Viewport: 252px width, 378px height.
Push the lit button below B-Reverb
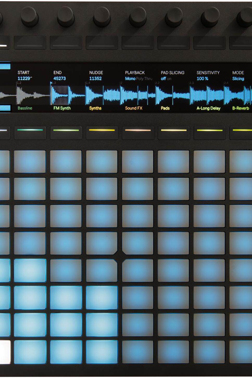pos(241,133)
